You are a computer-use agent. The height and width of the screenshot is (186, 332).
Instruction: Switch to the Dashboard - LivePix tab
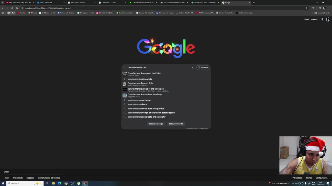pos(112,3)
